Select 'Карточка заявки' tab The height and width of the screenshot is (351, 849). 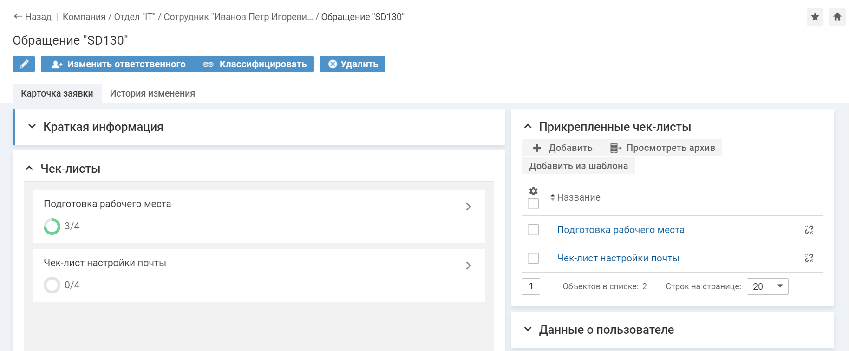[x=57, y=93]
